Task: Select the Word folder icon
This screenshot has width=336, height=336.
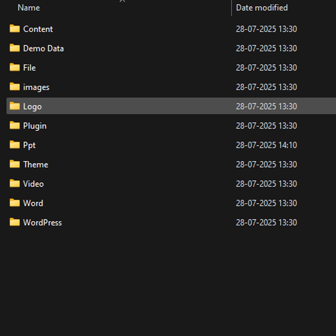Action: [15, 202]
